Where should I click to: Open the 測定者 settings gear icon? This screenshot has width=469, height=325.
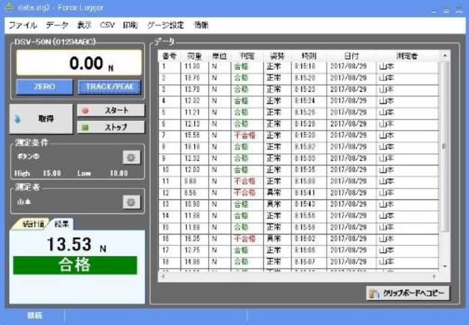[x=131, y=201]
